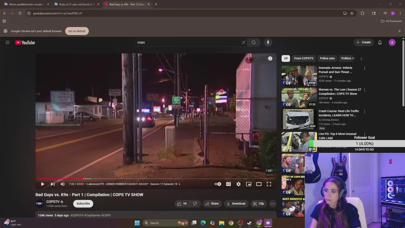Reload the current page

pos(20,13)
